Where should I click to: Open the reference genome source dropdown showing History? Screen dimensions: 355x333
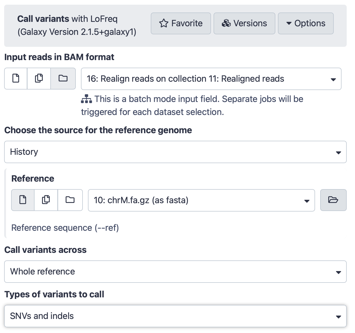click(175, 152)
